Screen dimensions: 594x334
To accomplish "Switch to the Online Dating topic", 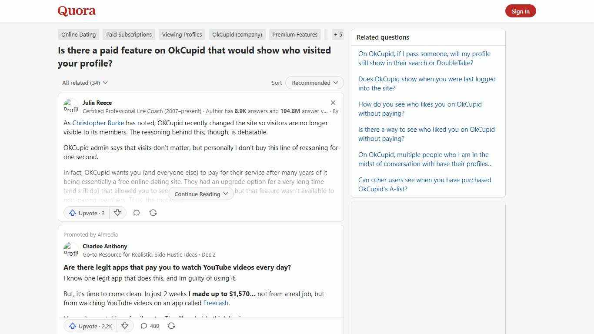I will coord(78,34).
